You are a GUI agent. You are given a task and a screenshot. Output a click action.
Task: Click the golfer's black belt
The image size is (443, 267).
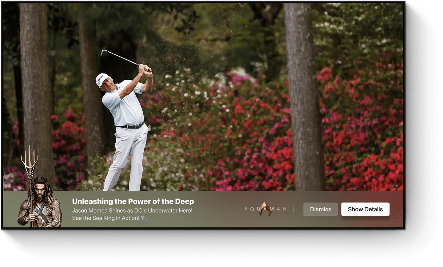[x=131, y=126]
